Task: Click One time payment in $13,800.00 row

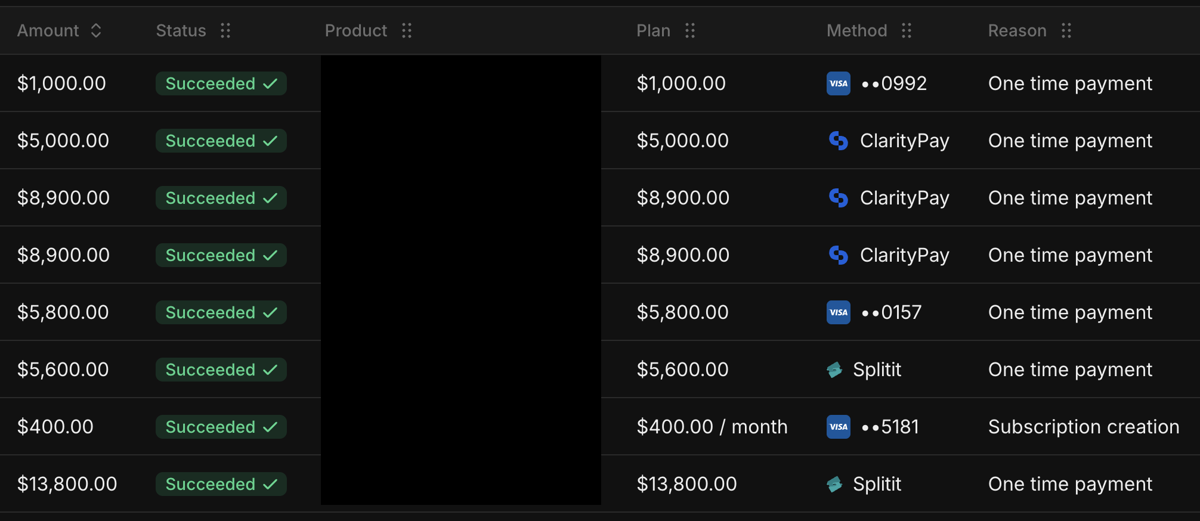Action: 1070,484
